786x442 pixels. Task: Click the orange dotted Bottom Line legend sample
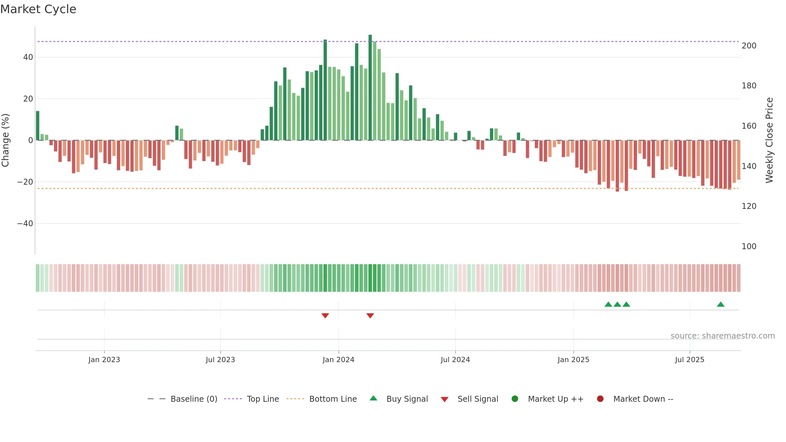[295, 399]
